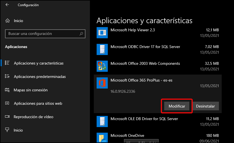Click the top Inicio home label
This screenshot has height=143, width=234.
click(18, 21)
